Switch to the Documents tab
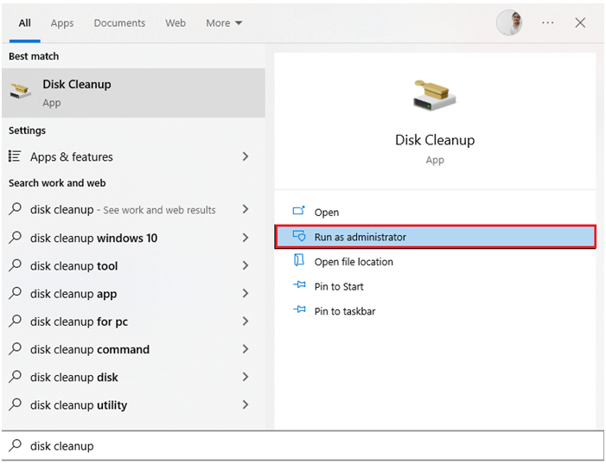606x465 pixels. [119, 23]
